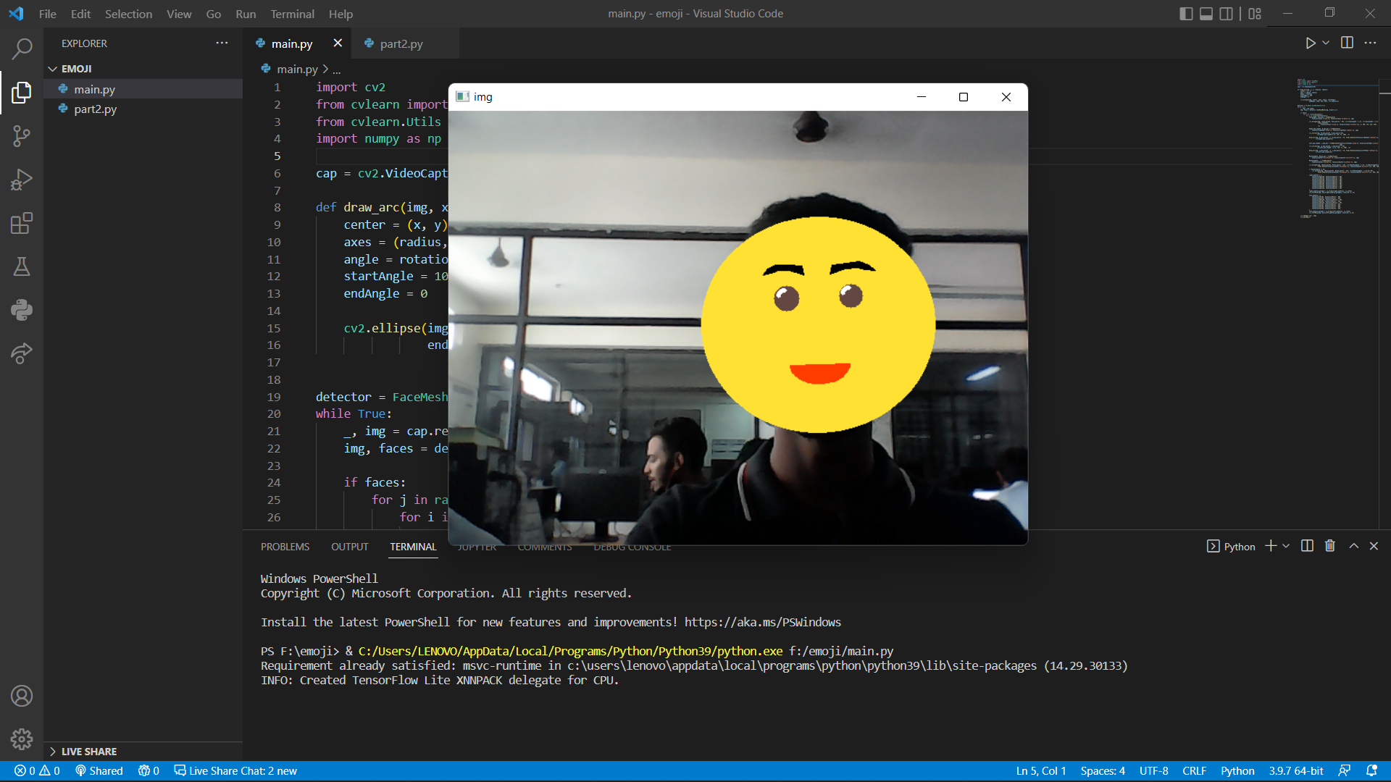
Task: Open the Python extension panel
Action: click(22, 310)
